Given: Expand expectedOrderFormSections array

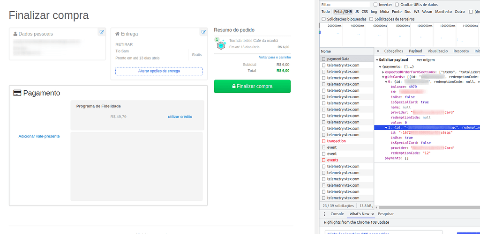Looking at the screenshot, I should coord(383,72).
